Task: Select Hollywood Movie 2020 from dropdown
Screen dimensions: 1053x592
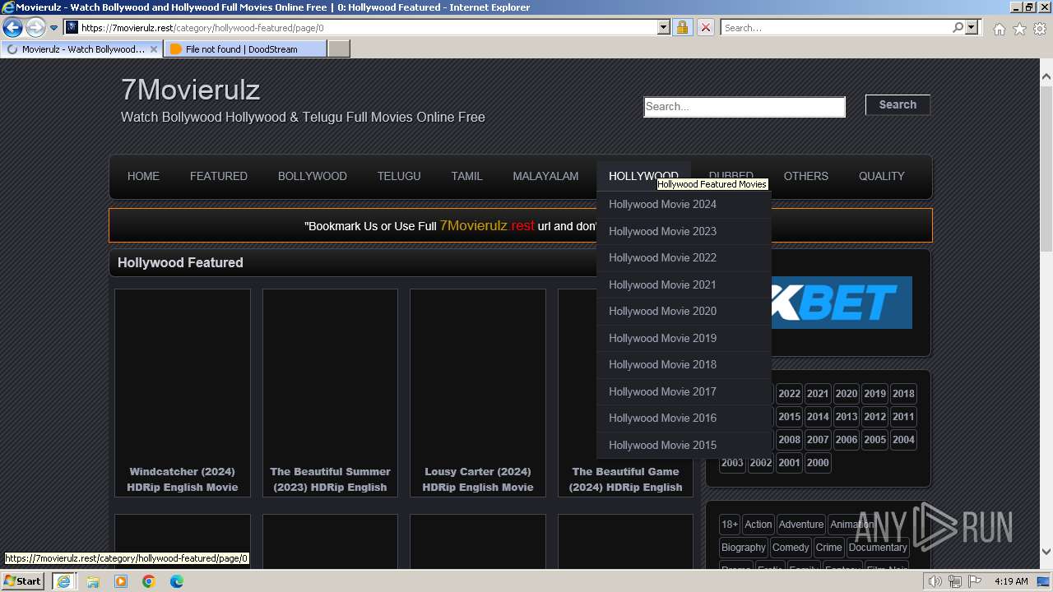Action: click(684, 312)
